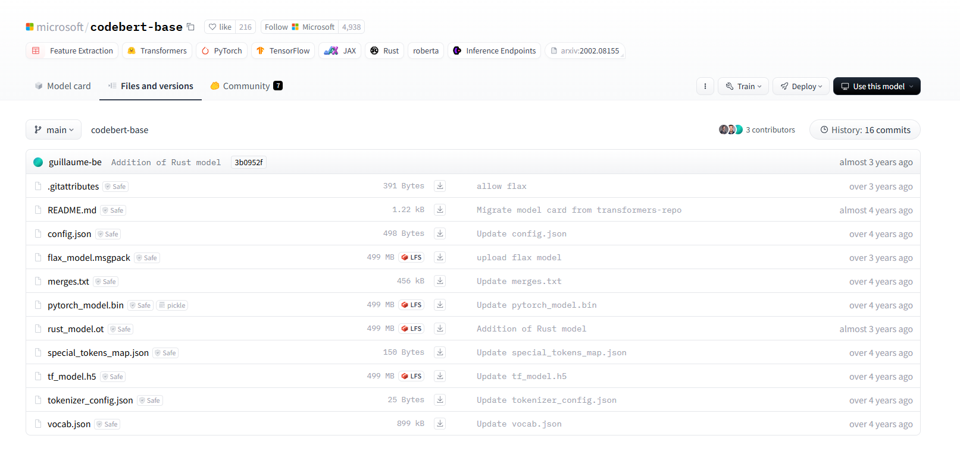Click the Inference Endpoints tag

(494, 50)
